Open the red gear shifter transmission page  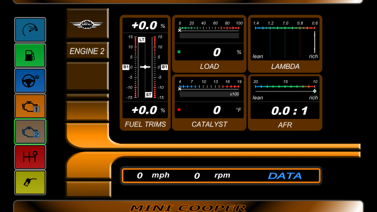point(30,157)
